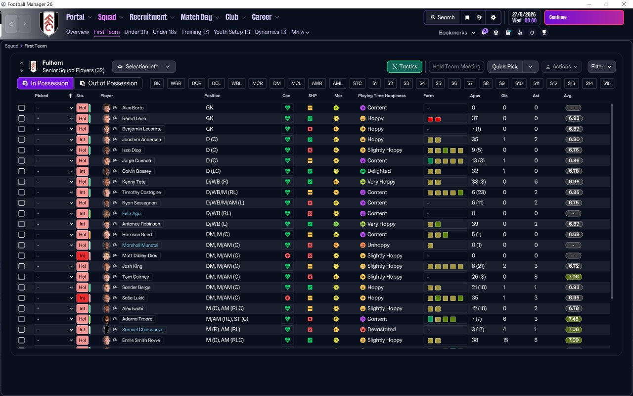Click the date and time display 27/5/2026
This screenshot has height=396, width=633.
(525, 17)
